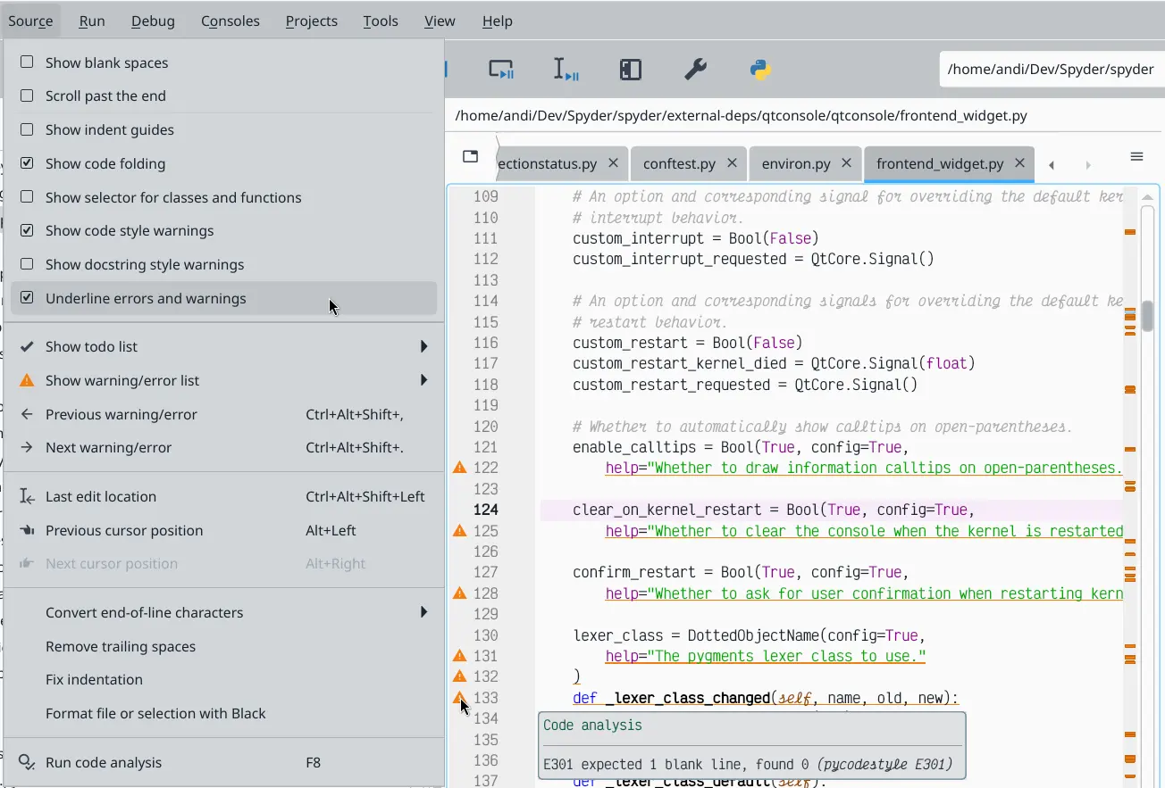1165x788 pixels.
Task: Open Spyder Preferences via wrench icon
Action: point(696,68)
